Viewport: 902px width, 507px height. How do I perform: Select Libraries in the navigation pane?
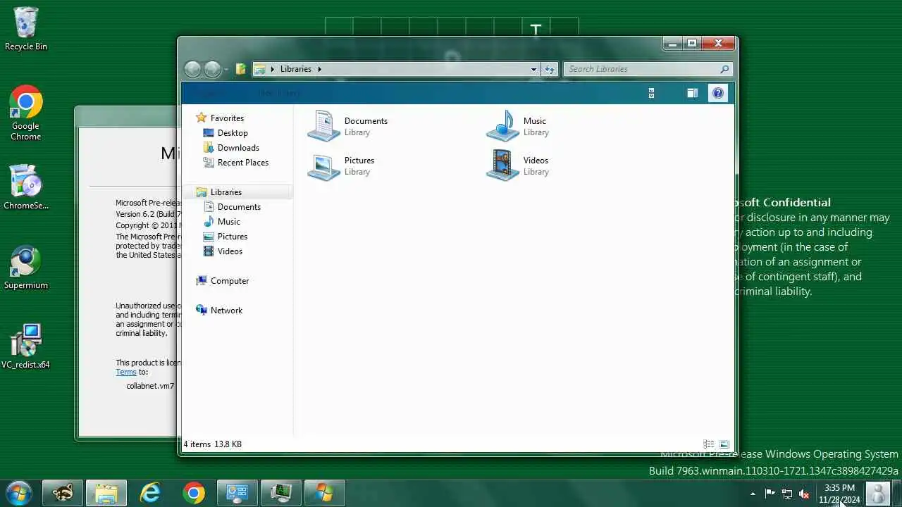click(x=237, y=192)
